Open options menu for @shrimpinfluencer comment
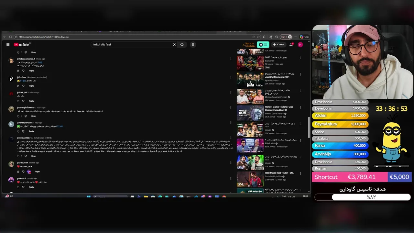 231,107
